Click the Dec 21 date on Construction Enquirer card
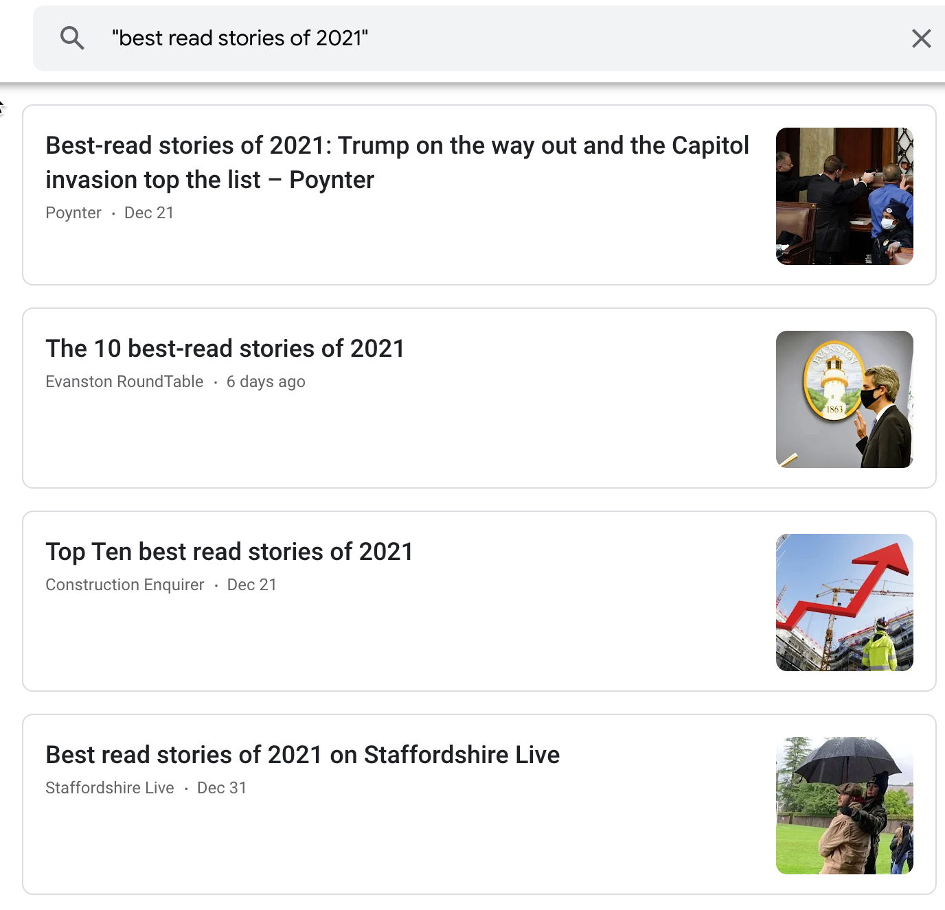Image resolution: width=945 pixels, height=910 pixels. (x=252, y=585)
